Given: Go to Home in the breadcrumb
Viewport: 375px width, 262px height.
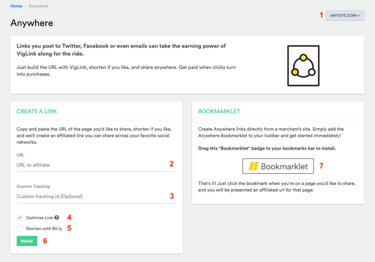Looking at the screenshot, I should [16, 6].
